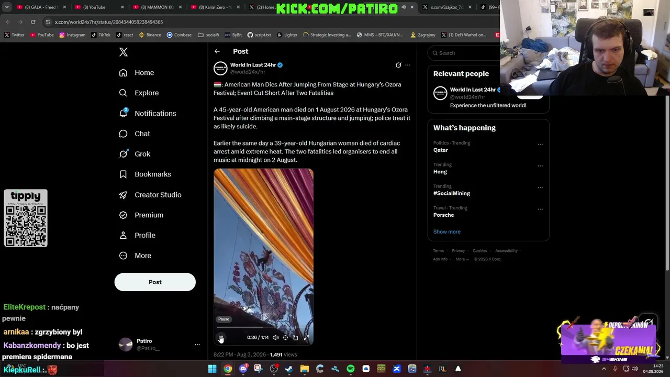This screenshot has height=377, width=670.
Task: Open Creator Studio in the sidebar
Action: click(x=150, y=195)
